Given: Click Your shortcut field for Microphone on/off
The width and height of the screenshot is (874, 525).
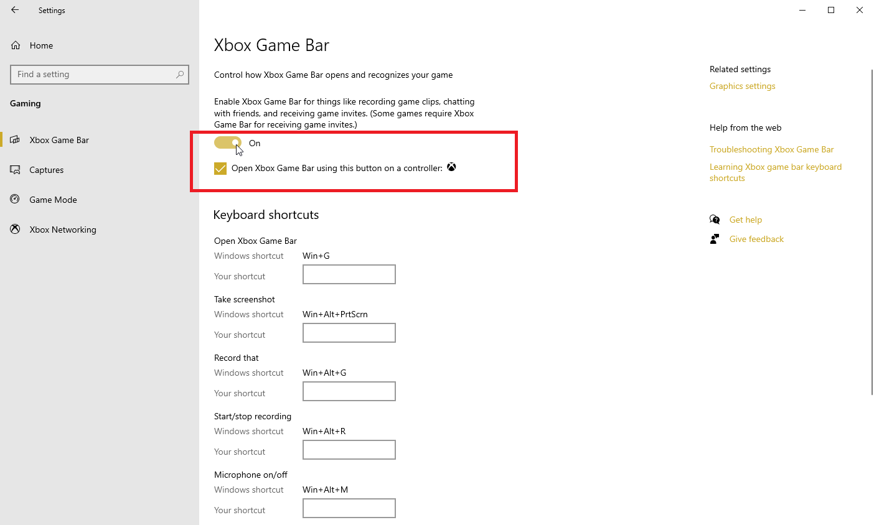Looking at the screenshot, I should (x=349, y=508).
